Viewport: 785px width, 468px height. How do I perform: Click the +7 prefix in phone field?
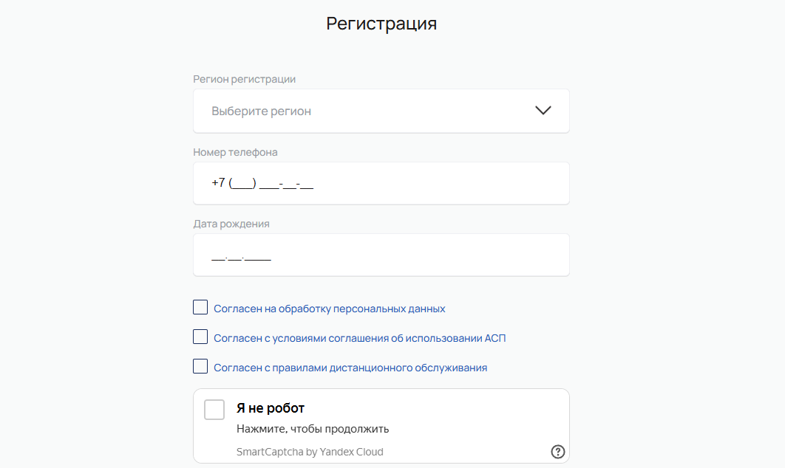coord(218,183)
